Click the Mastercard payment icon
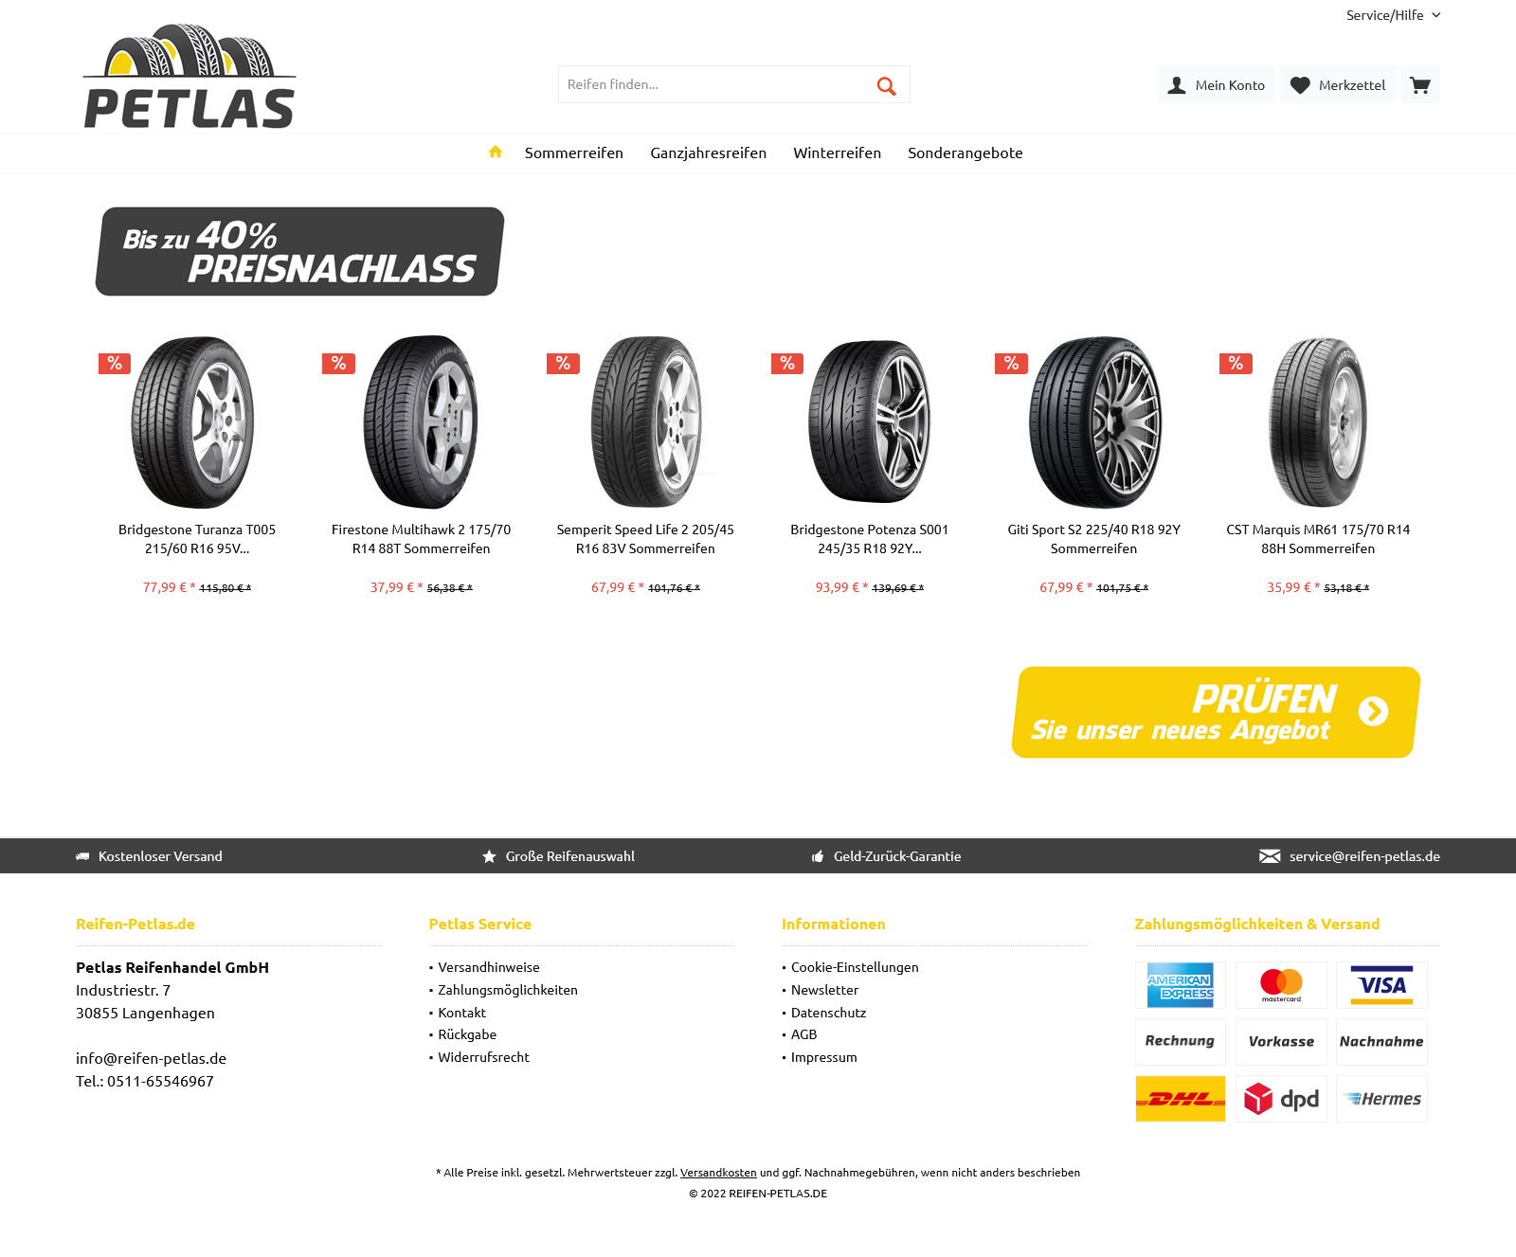 (x=1281, y=985)
